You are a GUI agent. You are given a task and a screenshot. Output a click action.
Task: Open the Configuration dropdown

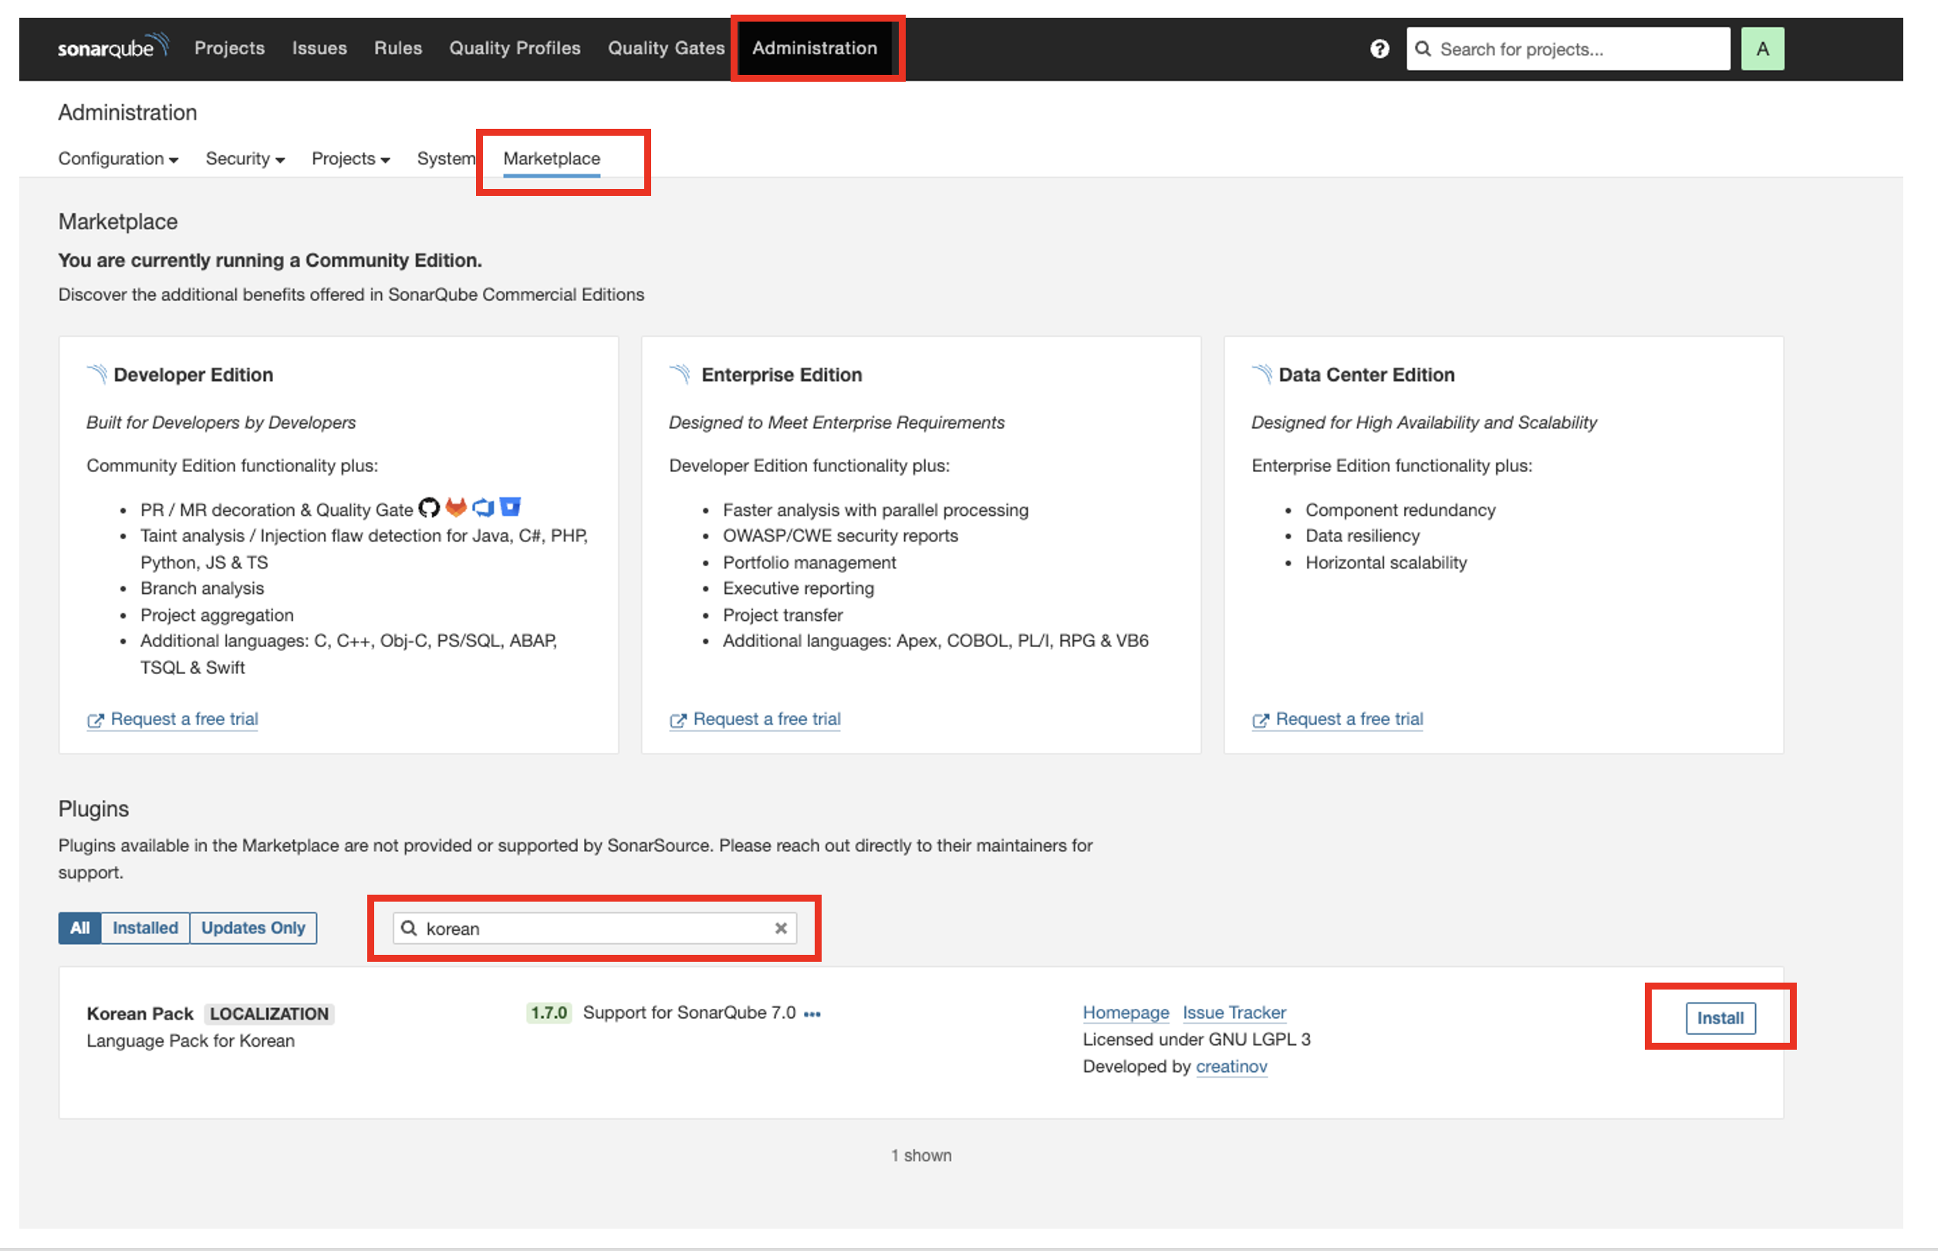tap(118, 159)
